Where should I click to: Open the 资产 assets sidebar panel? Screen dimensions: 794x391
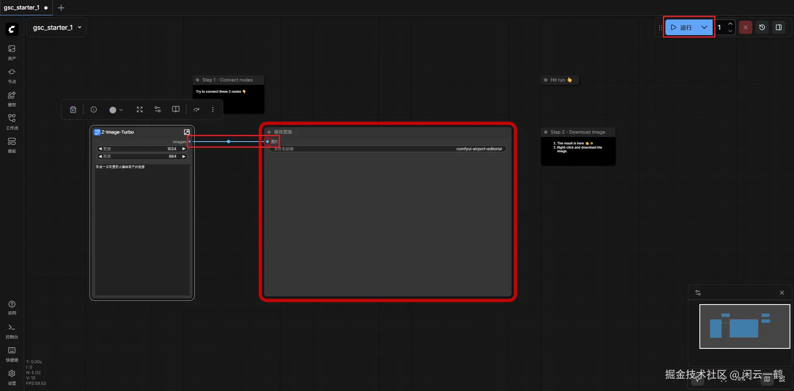click(12, 53)
